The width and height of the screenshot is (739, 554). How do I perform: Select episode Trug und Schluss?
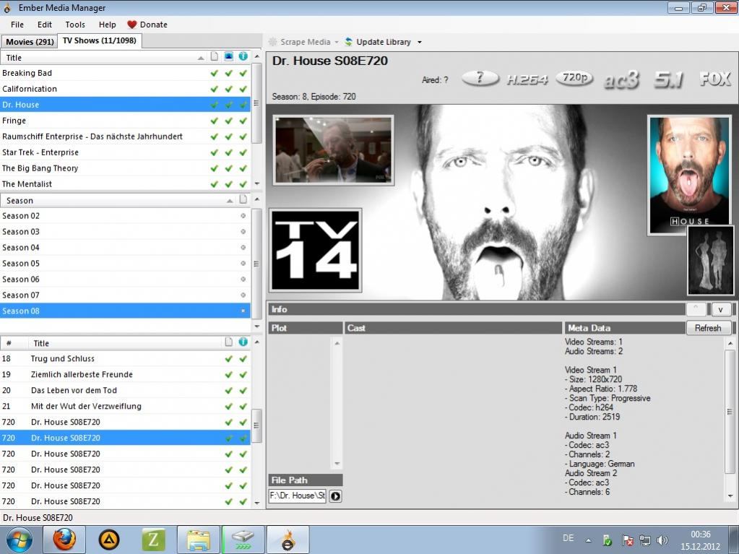126,358
